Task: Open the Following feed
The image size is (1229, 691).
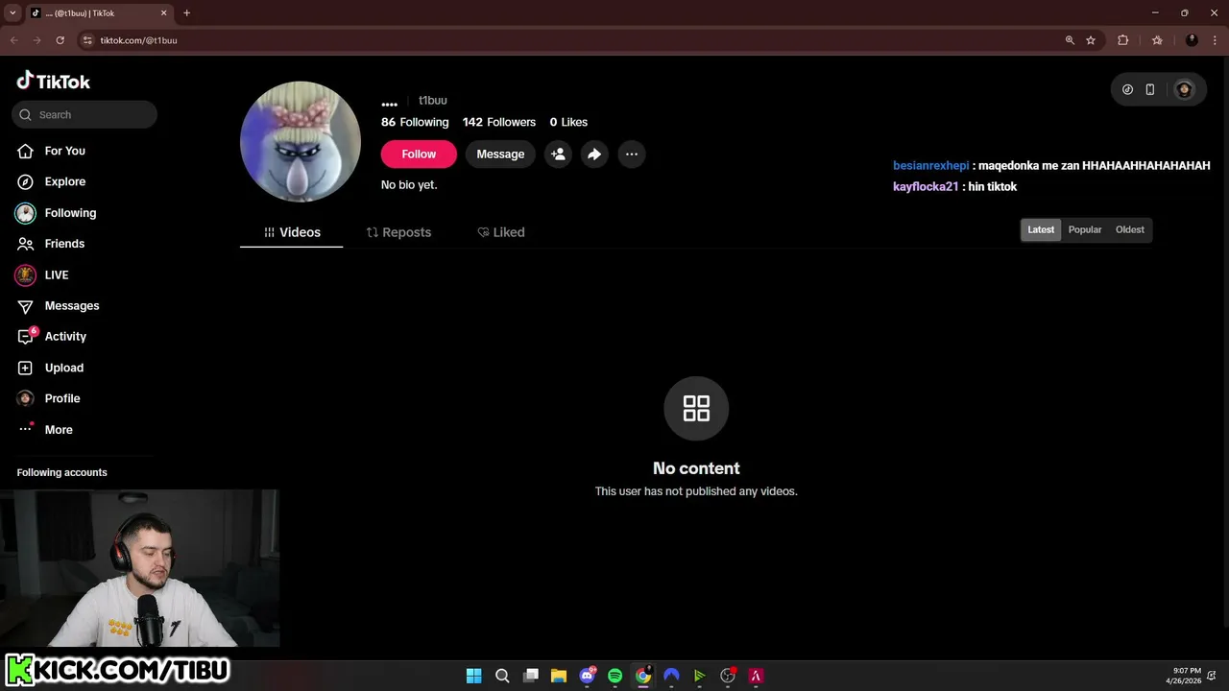Action: [x=70, y=213]
